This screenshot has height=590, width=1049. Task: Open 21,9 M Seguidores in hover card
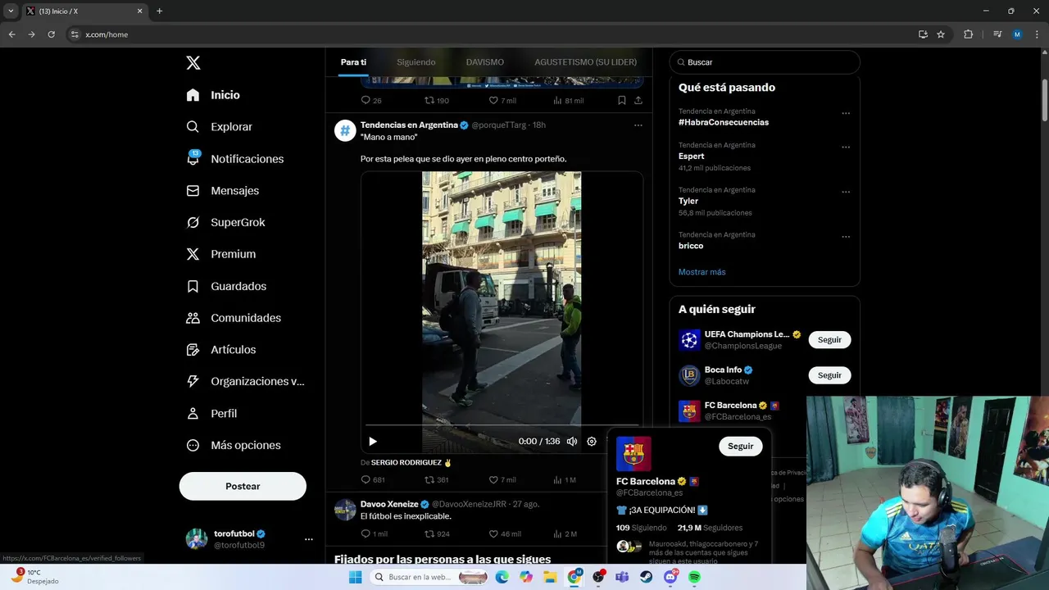click(x=710, y=528)
